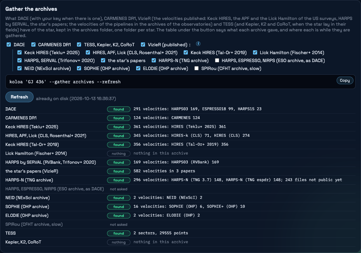Toggle the CARMENES DR1 checkbox
Viewport: 361px width, 253px height.
[x=33, y=44]
